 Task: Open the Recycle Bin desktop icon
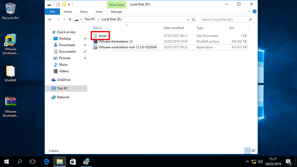click(x=10, y=11)
